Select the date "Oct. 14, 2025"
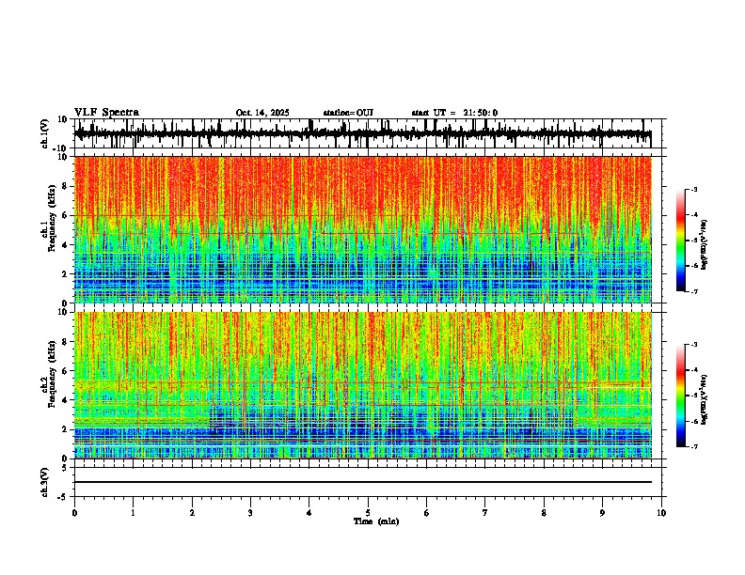Screen dimensions: 745x575 tap(262, 113)
